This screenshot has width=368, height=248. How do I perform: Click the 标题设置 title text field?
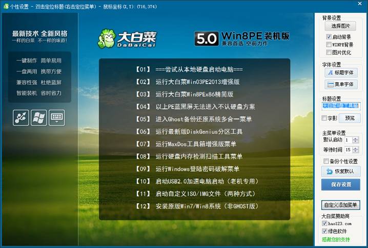(x=341, y=106)
